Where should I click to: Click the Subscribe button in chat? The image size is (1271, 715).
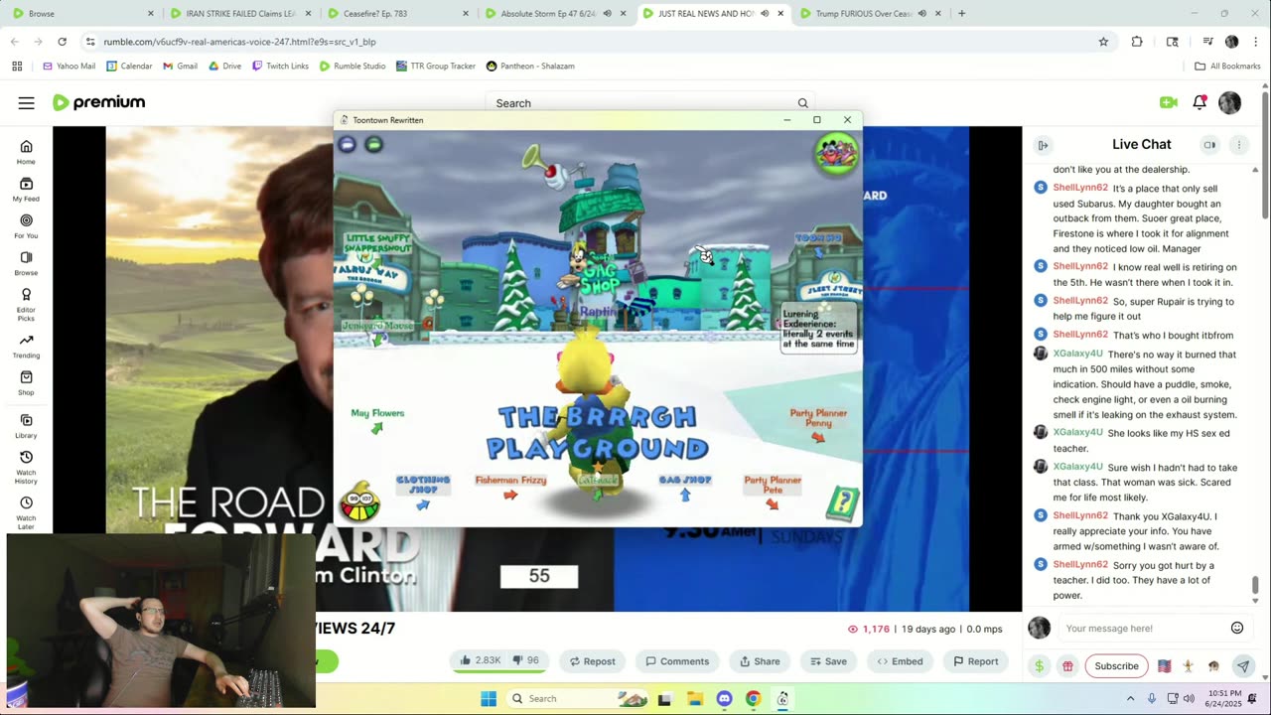(1116, 666)
